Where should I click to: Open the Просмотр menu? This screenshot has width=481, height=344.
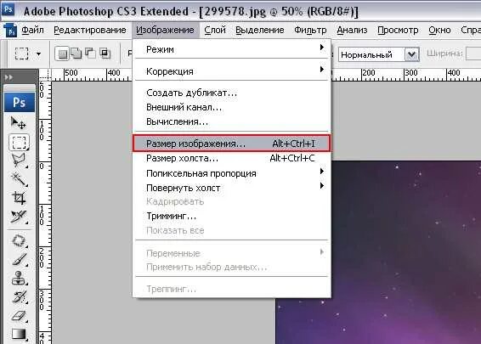pyautogui.click(x=398, y=30)
